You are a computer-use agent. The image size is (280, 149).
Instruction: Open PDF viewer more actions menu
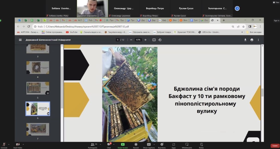pos(258,40)
